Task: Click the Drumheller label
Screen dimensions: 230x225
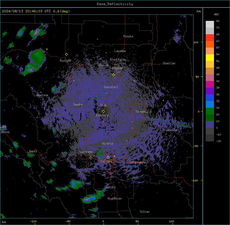Action: (x=170, y=130)
